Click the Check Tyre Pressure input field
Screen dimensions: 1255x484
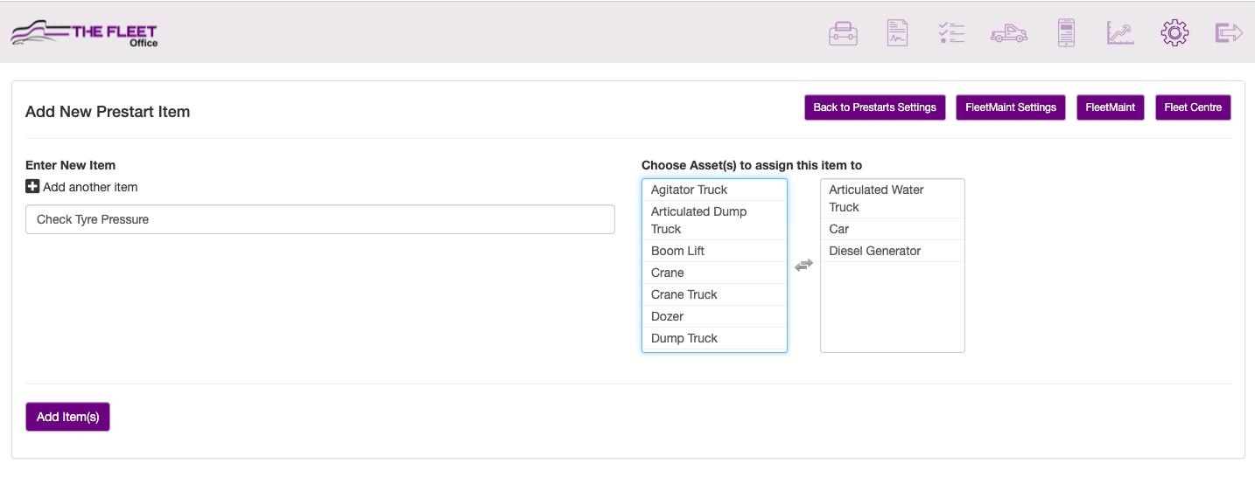pyautogui.click(x=320, y=219)
